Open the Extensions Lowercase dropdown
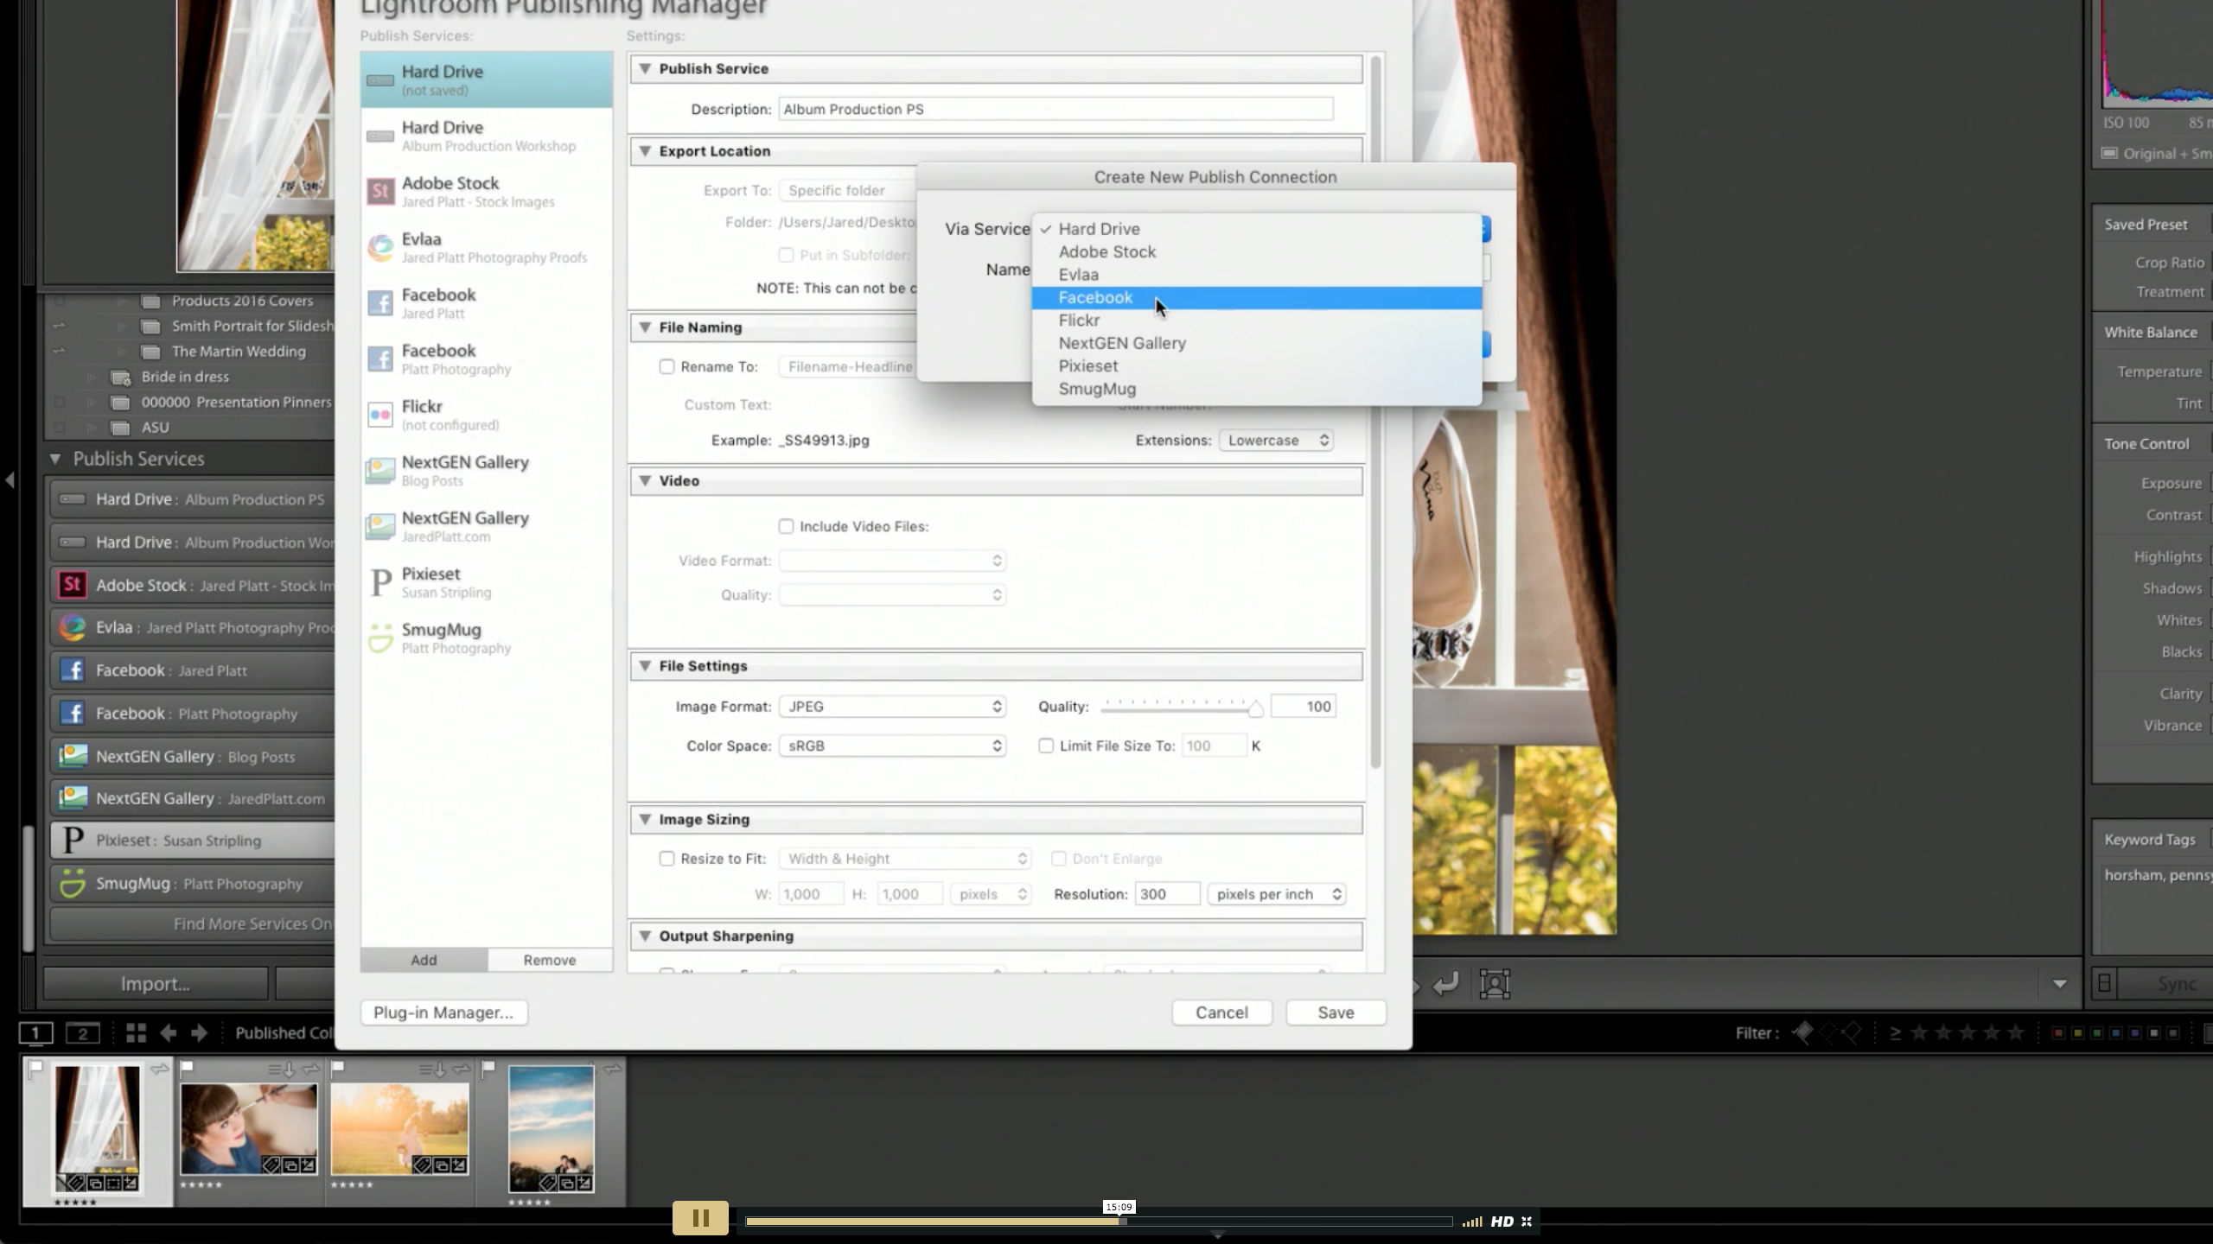This screenshot has width=2213, height=1244. pos(1276,441)
